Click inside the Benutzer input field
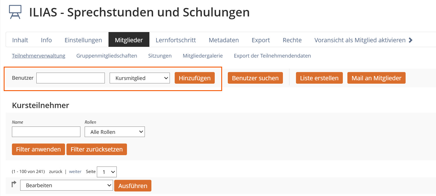The width and height of the screenshot is (436, 196). (x=70, y=78)
